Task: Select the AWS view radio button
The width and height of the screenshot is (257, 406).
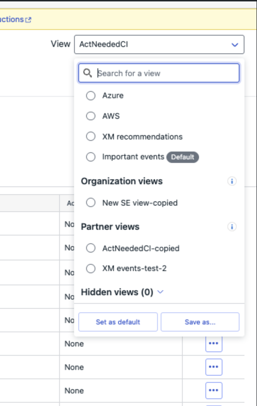Action: (x=91, y=116)
